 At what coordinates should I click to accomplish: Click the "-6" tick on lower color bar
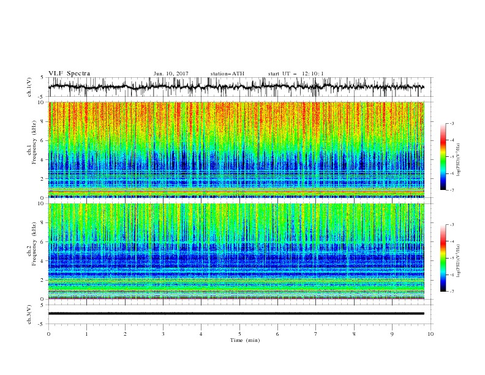[x=452, y=275]
